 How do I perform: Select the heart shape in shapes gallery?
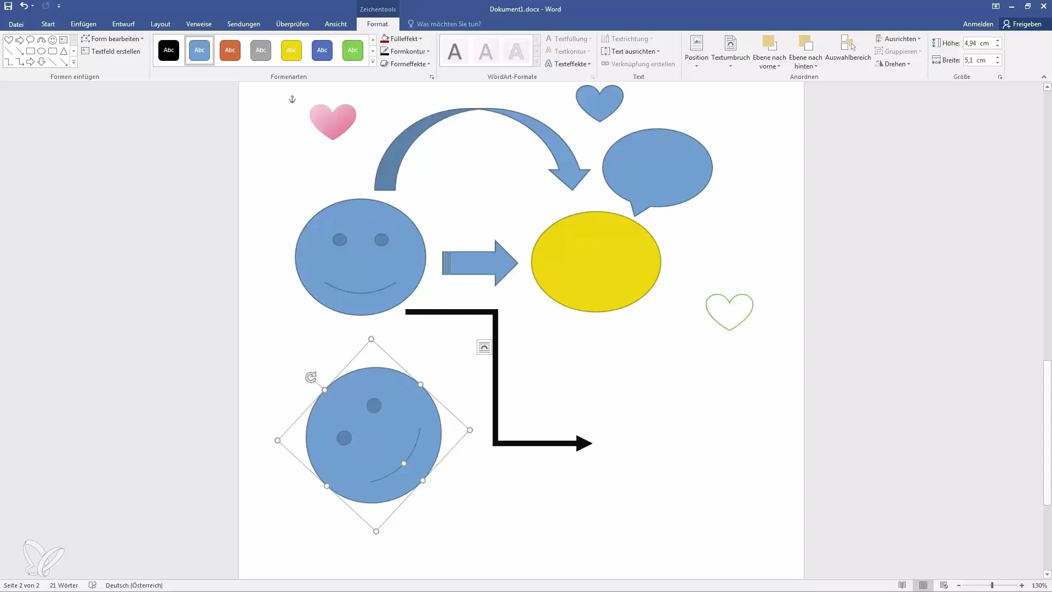point(9,39)
